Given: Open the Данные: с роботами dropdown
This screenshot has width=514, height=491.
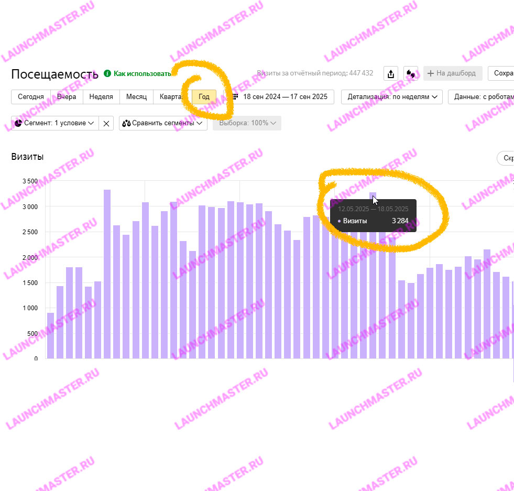Looking at the screenshot, I should (482, 97).
